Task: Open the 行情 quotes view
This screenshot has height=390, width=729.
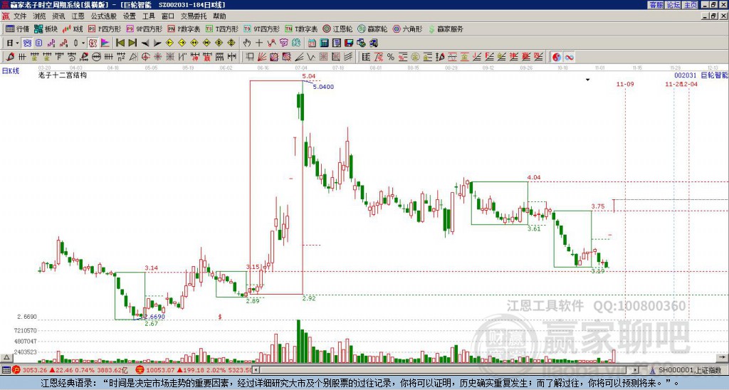Action: (x=18, y=28)
